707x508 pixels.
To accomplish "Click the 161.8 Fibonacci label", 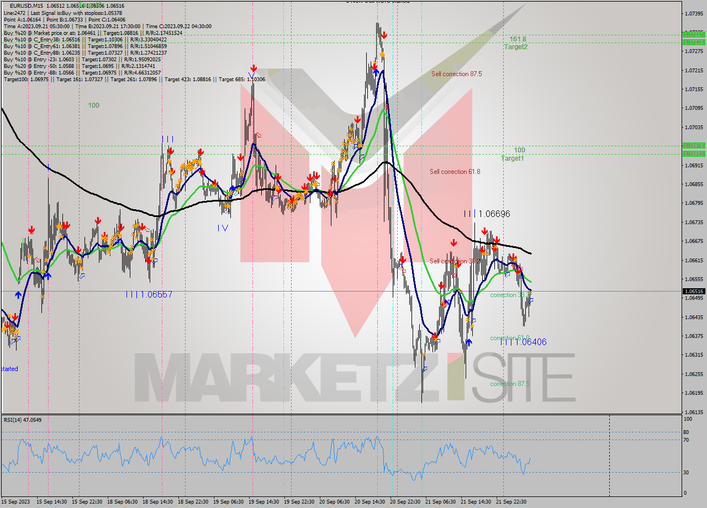I will (518, 39).
